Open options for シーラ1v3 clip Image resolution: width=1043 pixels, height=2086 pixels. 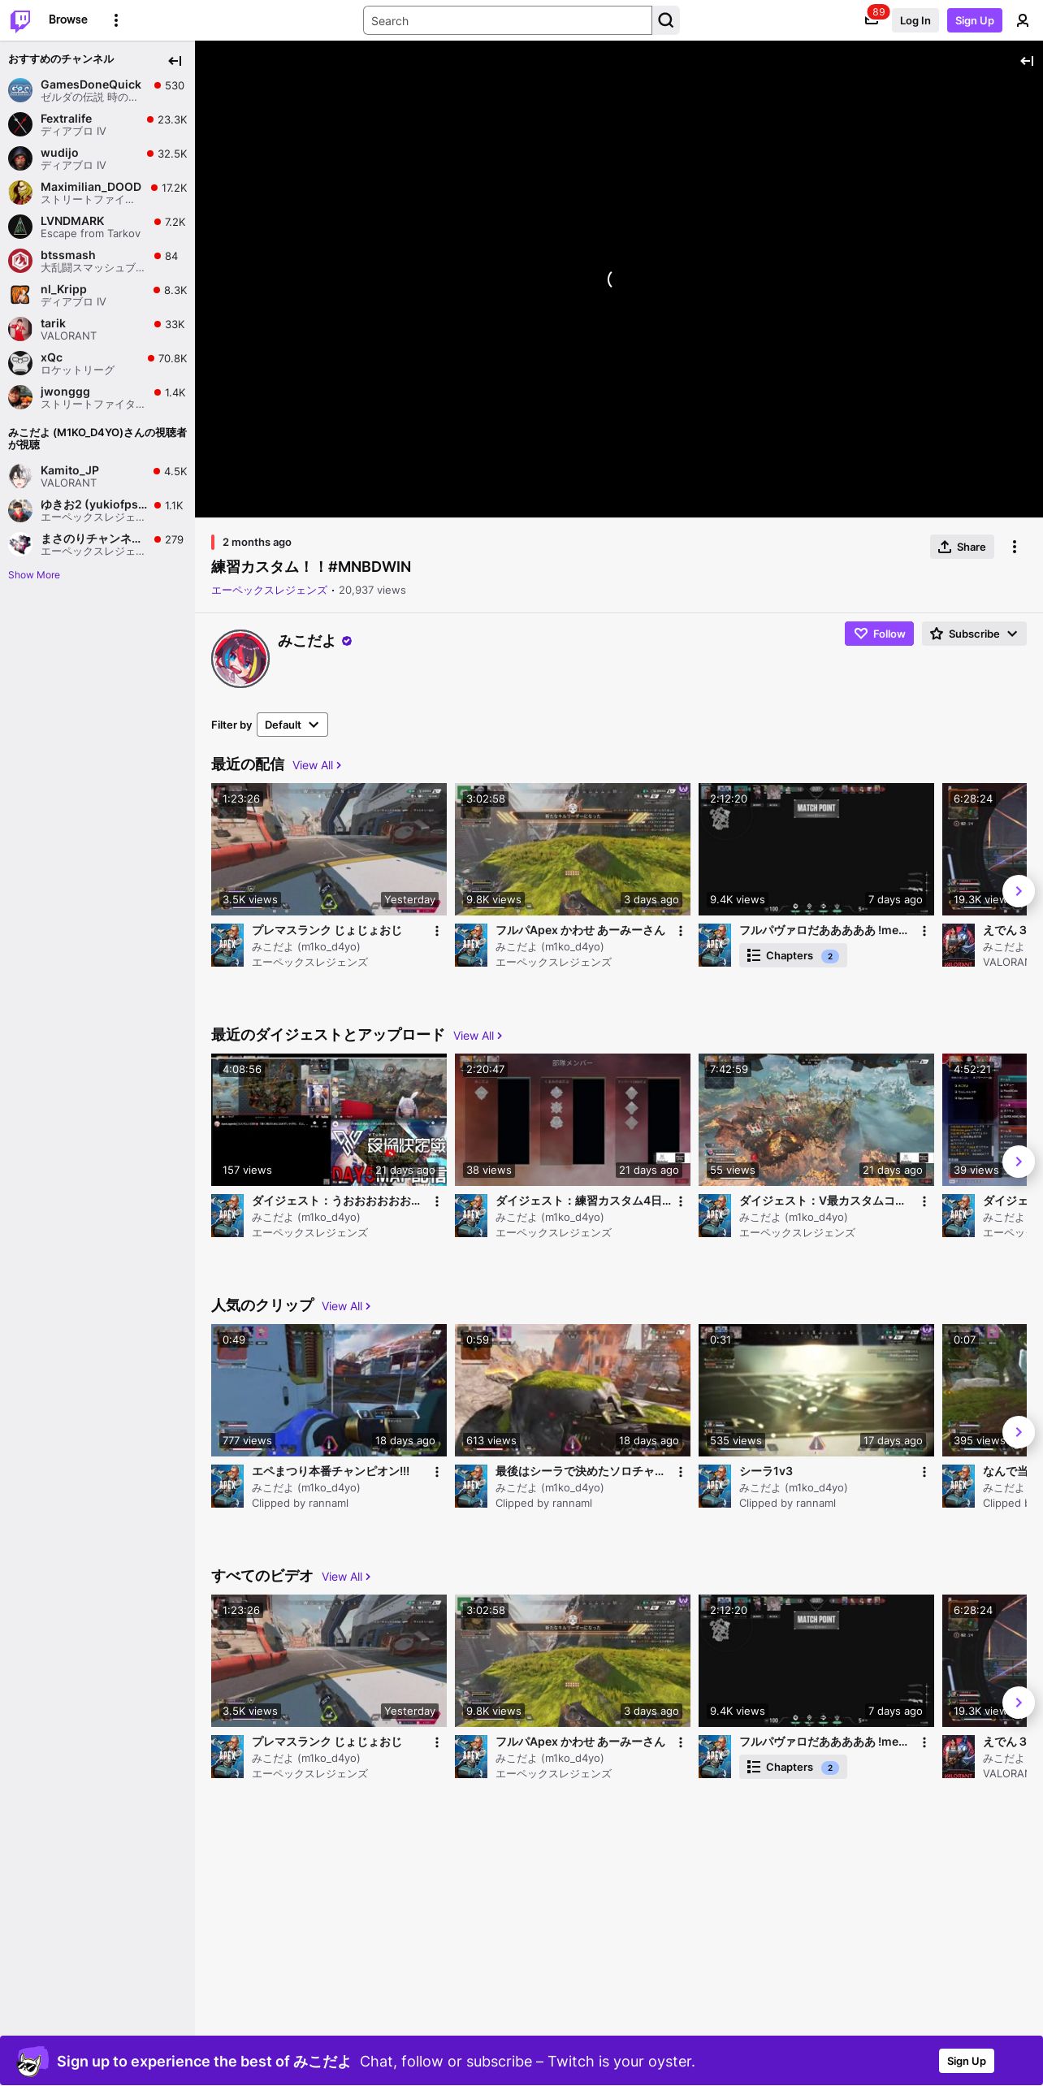pos(924,1472)
